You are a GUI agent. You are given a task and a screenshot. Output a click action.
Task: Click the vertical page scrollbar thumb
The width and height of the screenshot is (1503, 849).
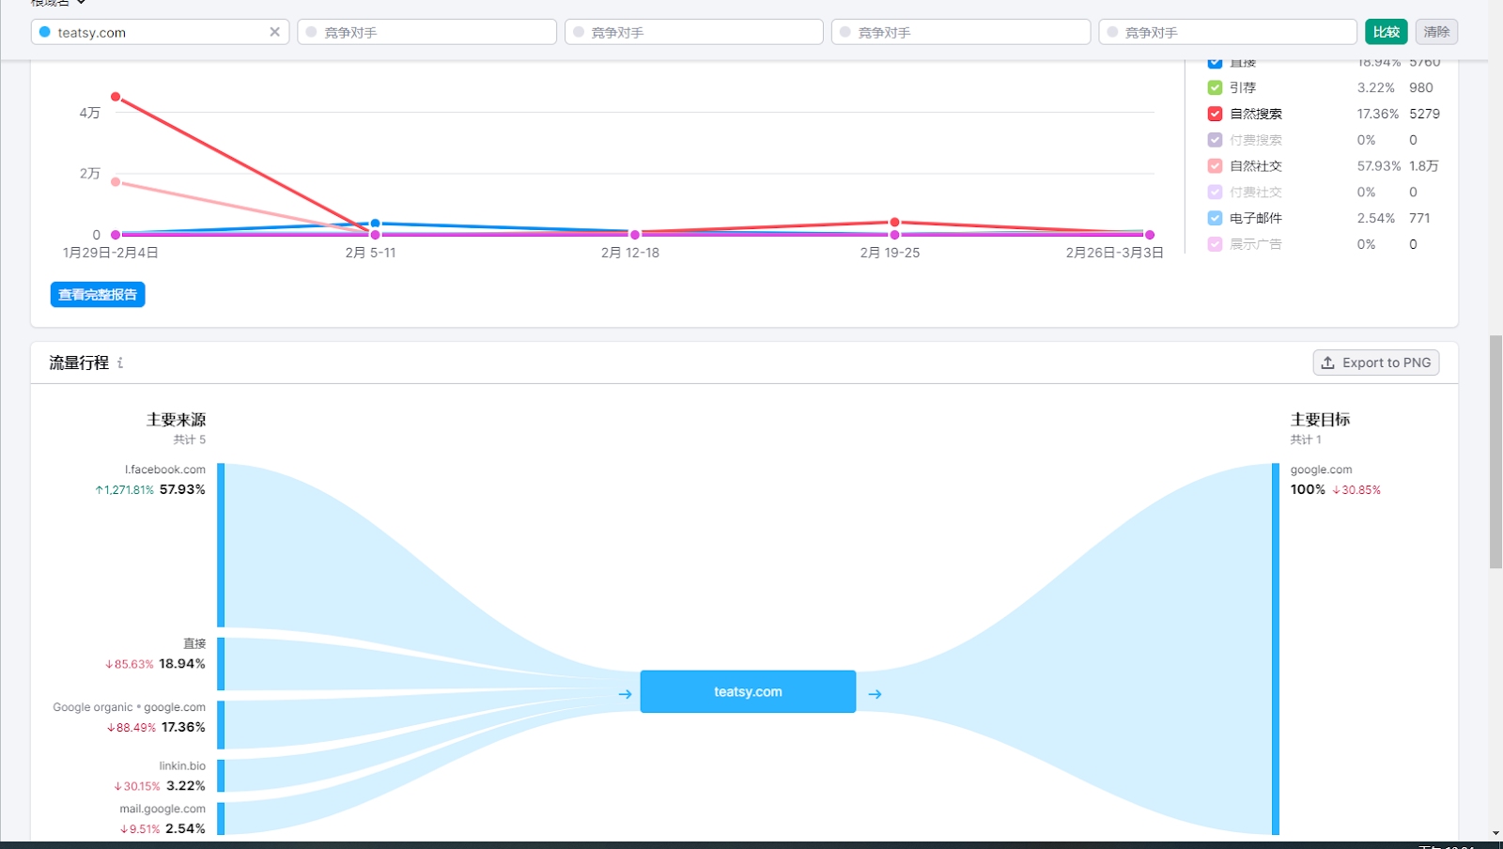1495,451
